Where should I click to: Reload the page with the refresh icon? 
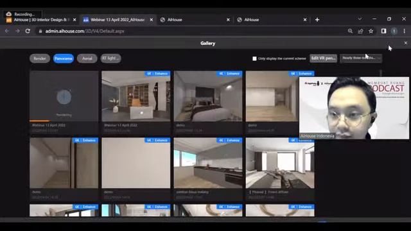[28, 31]
